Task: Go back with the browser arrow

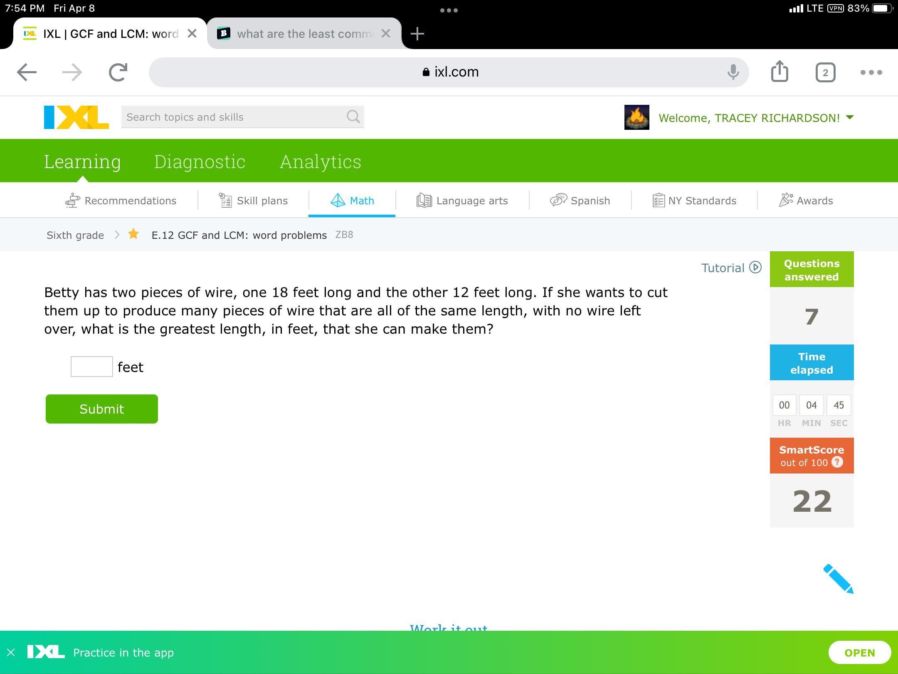Action: [27, 72]
